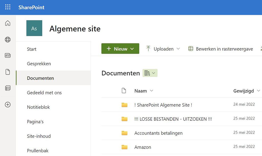
Task: Click the Algemene site logo tile
Action: (34, 28)
